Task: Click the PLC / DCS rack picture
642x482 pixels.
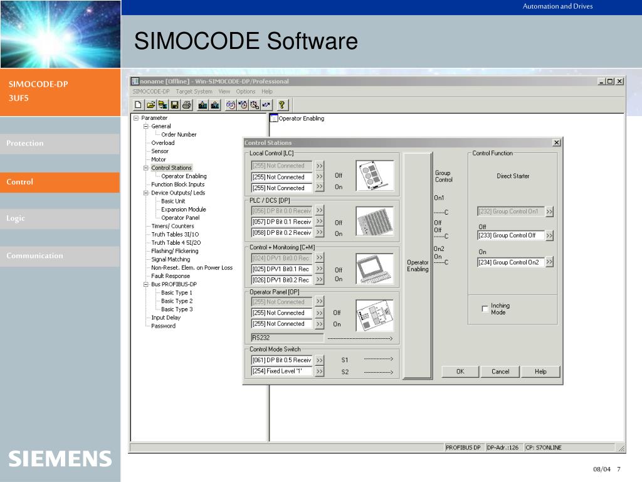Action: click(x=375, y=222)
